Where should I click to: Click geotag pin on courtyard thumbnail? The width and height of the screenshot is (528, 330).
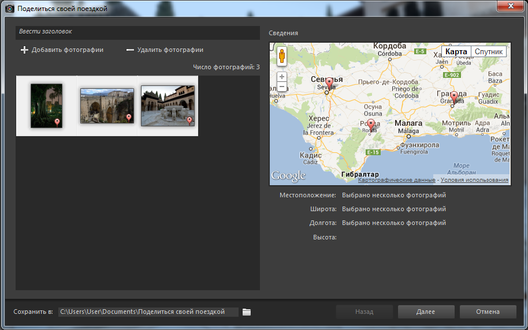tap(189, 120)
